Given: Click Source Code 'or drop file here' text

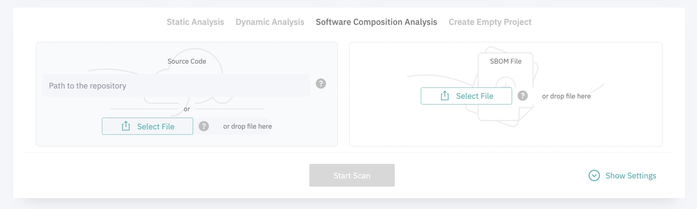Looking at the screenshot, I should tap(247, 127).
